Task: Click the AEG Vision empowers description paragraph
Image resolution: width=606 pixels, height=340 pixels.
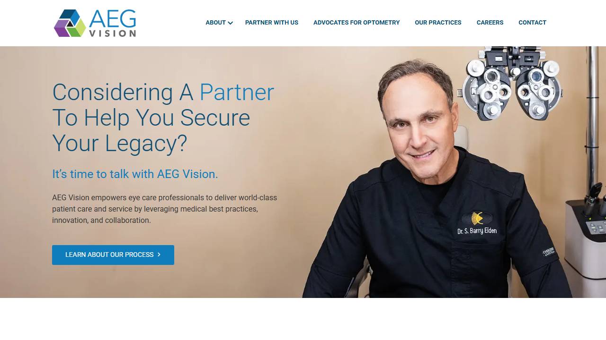Action: pyautogui.click(x=165, y=209)
